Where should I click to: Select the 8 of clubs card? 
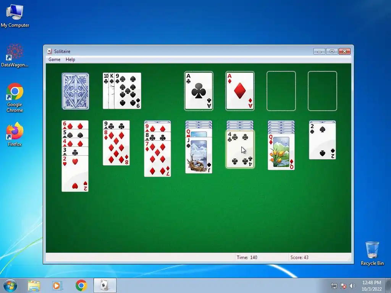click(x=157, y=137)
